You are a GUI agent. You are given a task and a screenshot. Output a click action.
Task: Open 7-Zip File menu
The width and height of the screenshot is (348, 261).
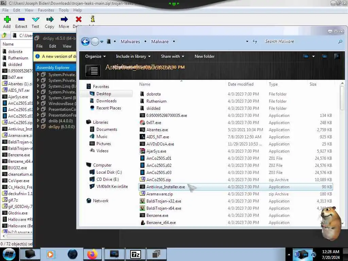click(x=5, y=10)
